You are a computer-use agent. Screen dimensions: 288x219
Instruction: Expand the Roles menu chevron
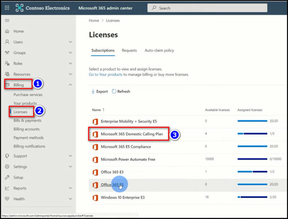[x=70, y=64]
